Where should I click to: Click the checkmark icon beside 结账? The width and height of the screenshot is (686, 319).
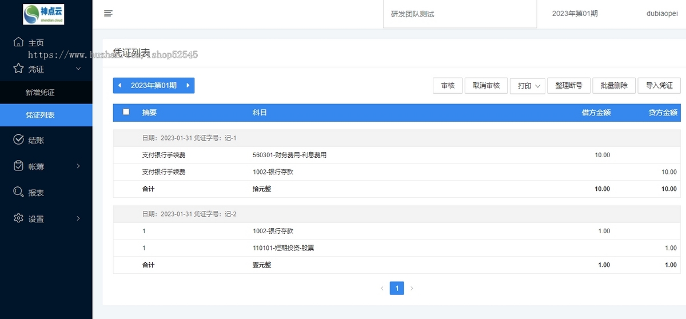[x=18, y=140]
